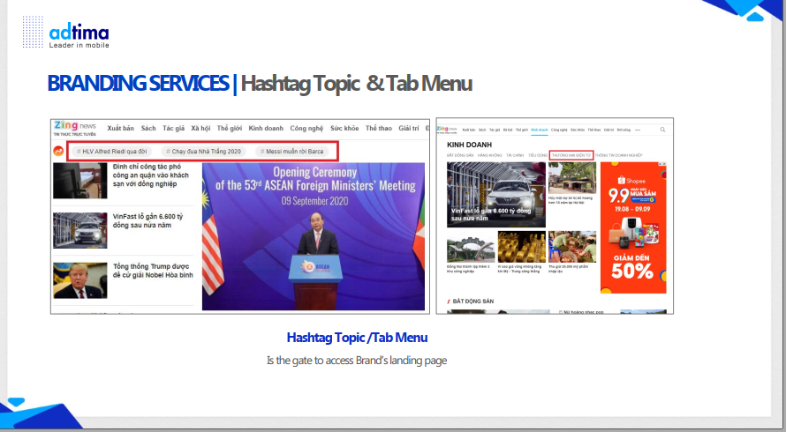Click the ASEAN Foreign Ministers' Meeting image
The image size is (786, 432).
click(x=314, y=236)
